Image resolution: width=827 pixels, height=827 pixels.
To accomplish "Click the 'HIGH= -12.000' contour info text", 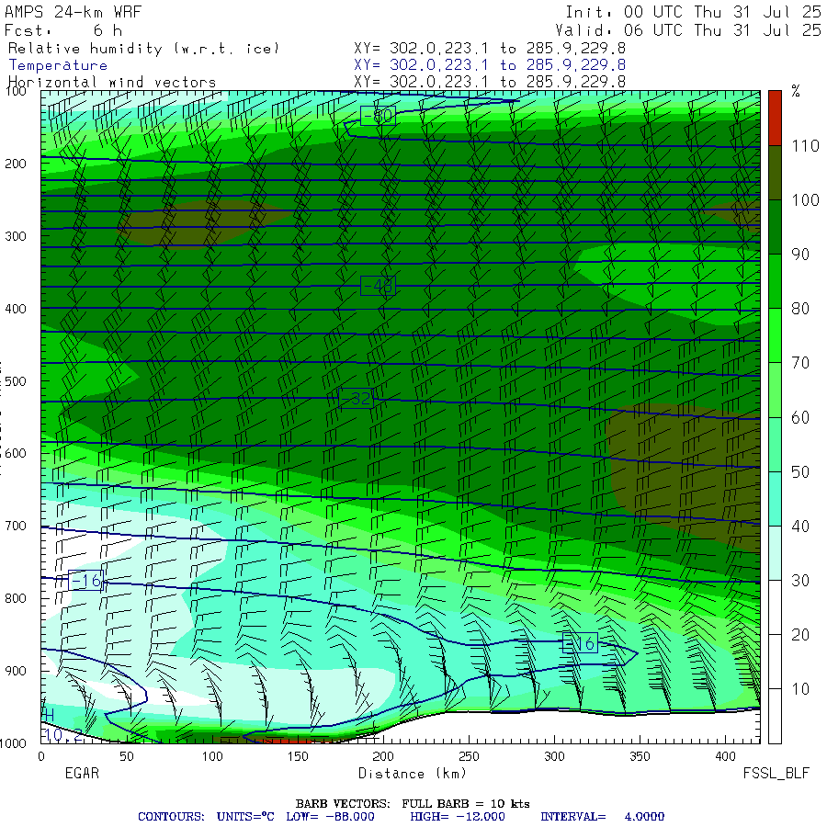I will coord(458,817).
